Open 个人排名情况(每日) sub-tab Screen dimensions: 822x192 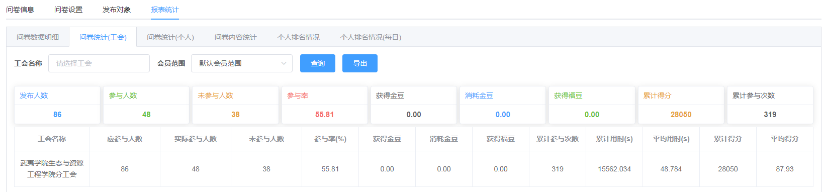point(371,37)
